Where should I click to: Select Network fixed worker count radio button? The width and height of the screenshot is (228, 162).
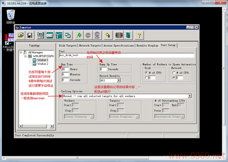point(174,78)
